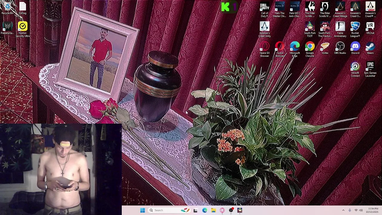The height and width of the screenshot is (215, 382).
Task: Open the Assassin's Creed O... shortcut
Action: [x=355, y=10]
